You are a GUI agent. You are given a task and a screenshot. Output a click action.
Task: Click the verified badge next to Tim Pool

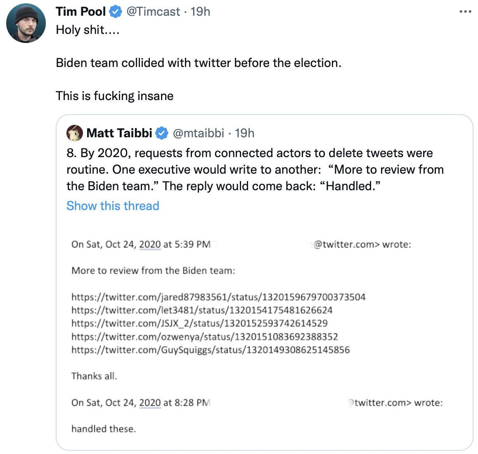(116, 12)
